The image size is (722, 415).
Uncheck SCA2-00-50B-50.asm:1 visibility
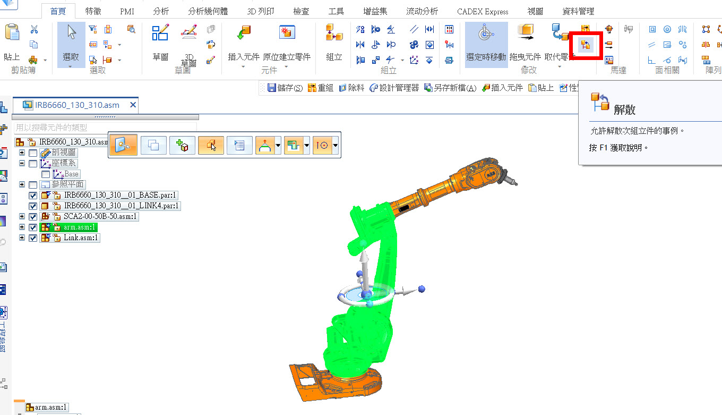click(33, 217)
